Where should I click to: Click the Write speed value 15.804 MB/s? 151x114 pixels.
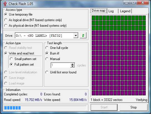tap(78, 100)
